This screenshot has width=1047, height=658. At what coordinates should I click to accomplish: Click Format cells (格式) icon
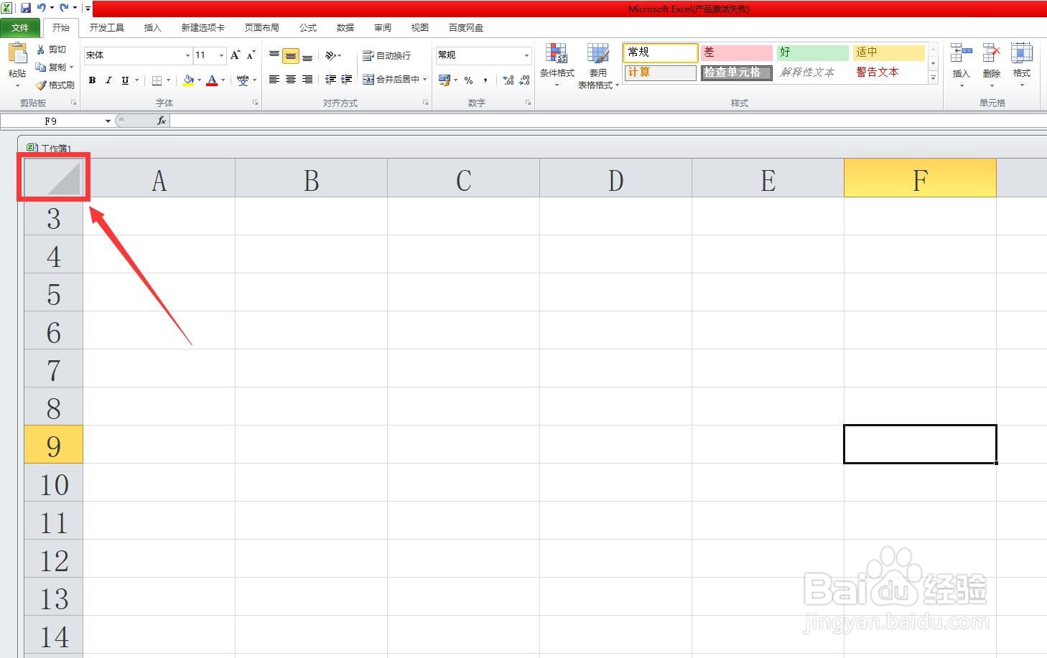1022,65
